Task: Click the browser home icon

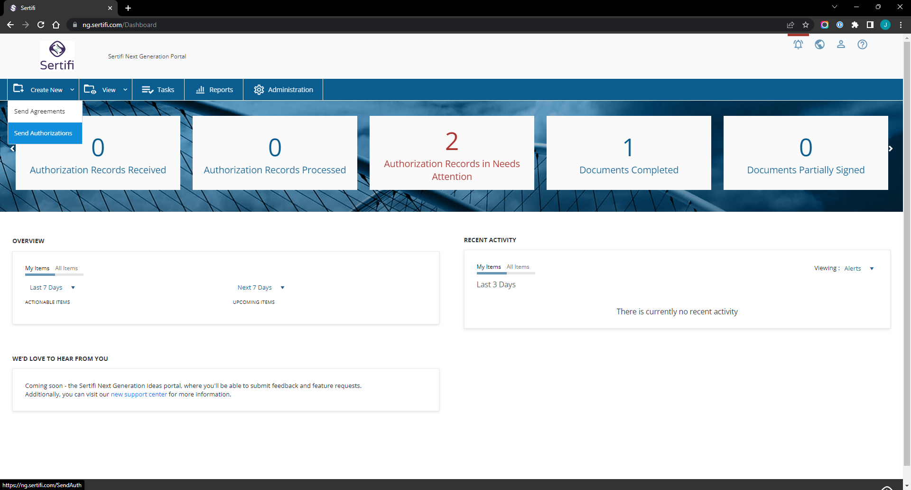Action: click(56, 25)
